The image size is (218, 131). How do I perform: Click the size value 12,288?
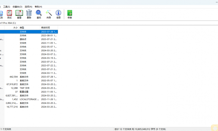point(14,88)
